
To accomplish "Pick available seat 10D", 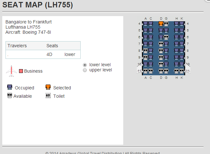I will tap(161, 64).
